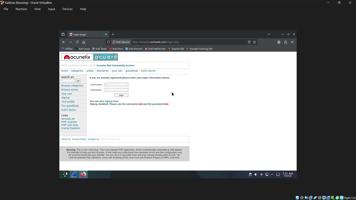Open the 'disclaimer' navigation link
Viewport: 356px width, 200px height.
point(103,71)
